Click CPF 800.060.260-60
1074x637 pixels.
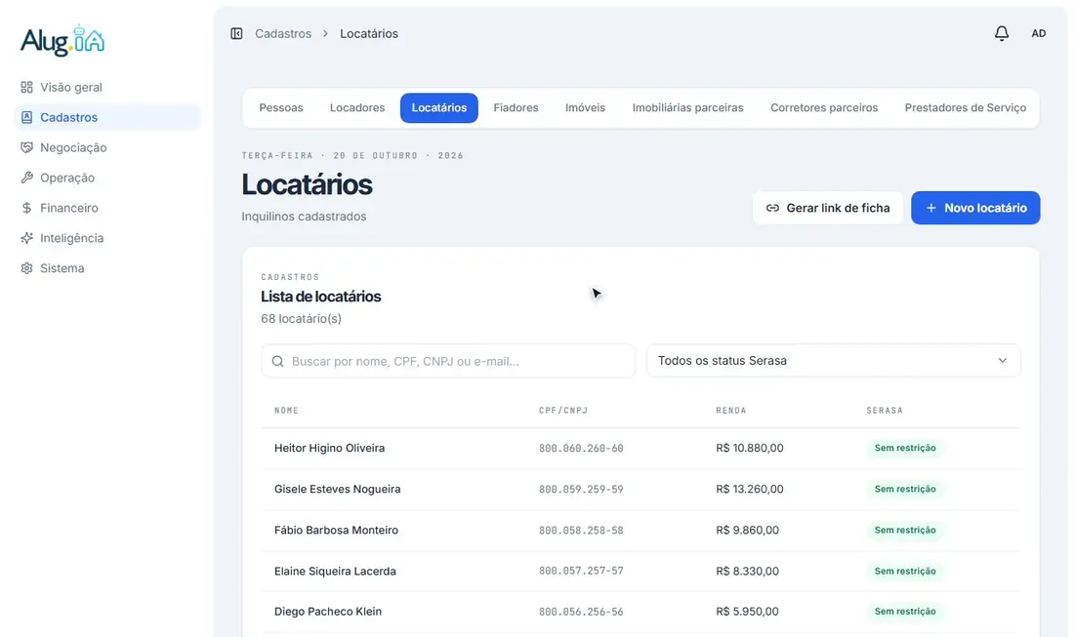click(x=581, y=448)
